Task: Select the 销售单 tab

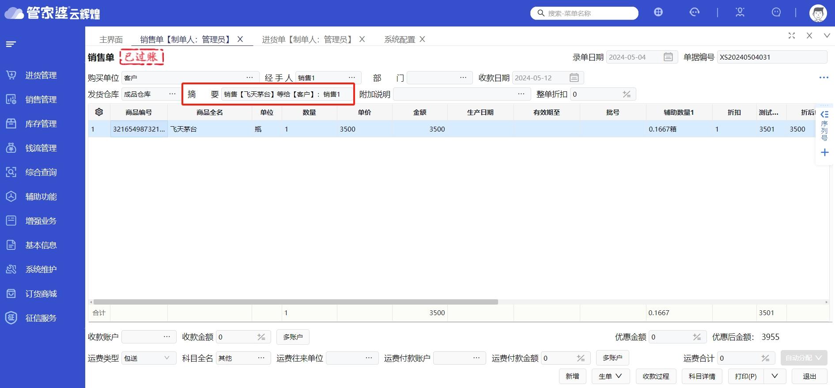Action: (186, 39)
